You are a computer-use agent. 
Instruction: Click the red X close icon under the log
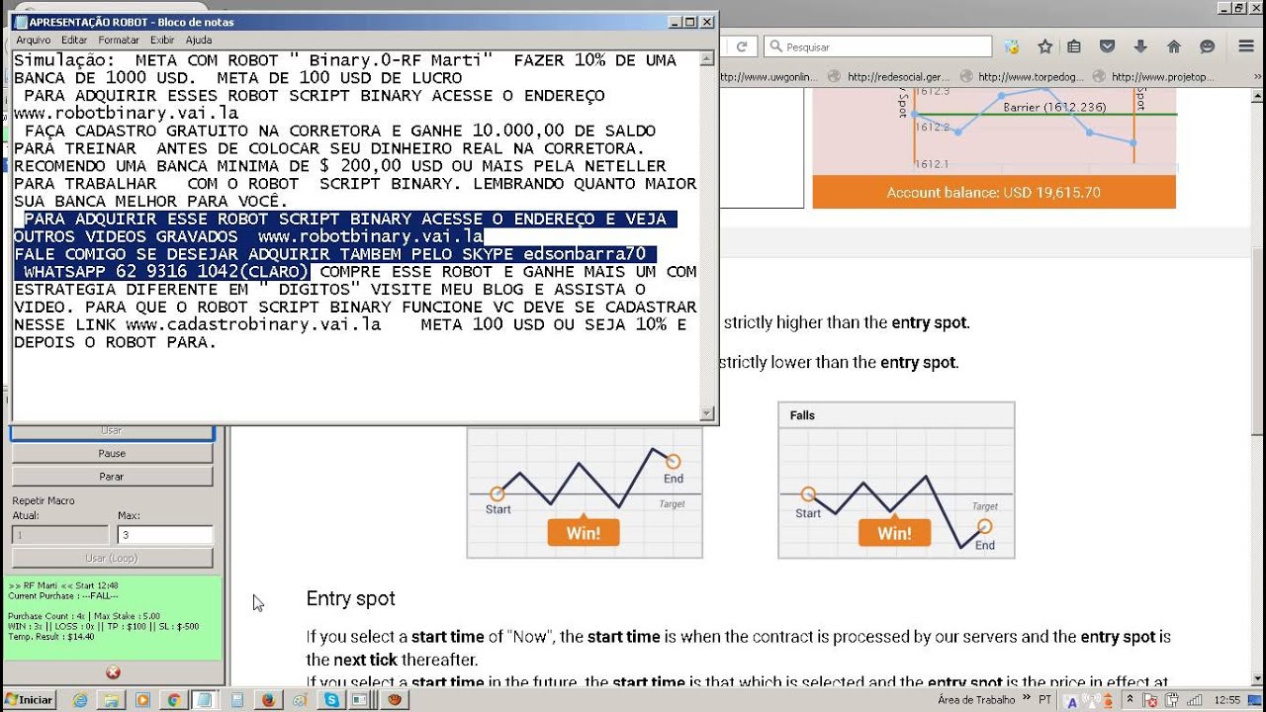coord(113,672)
